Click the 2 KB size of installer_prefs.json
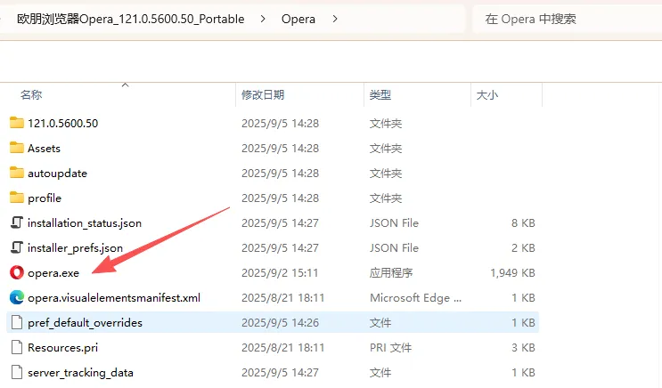Viewport: 662px width, 388px height. coord(523,247)
